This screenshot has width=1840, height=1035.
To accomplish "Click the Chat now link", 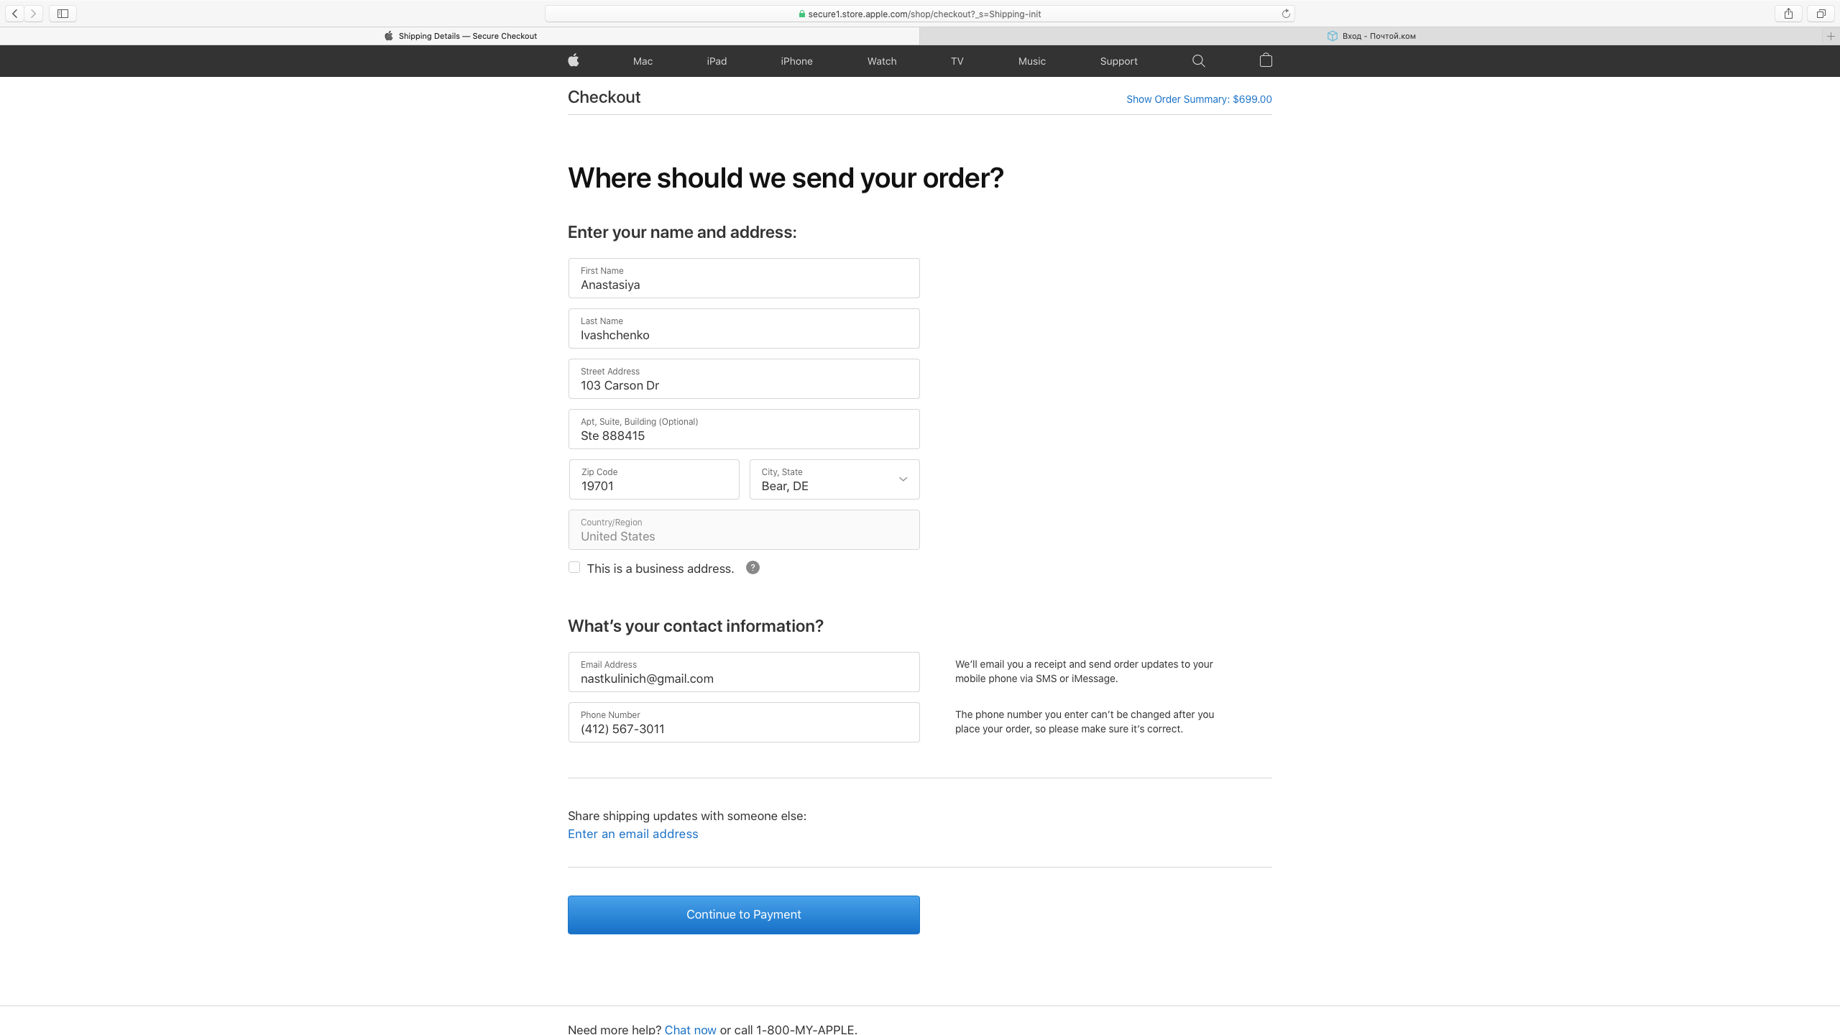I will [690, 1029].
